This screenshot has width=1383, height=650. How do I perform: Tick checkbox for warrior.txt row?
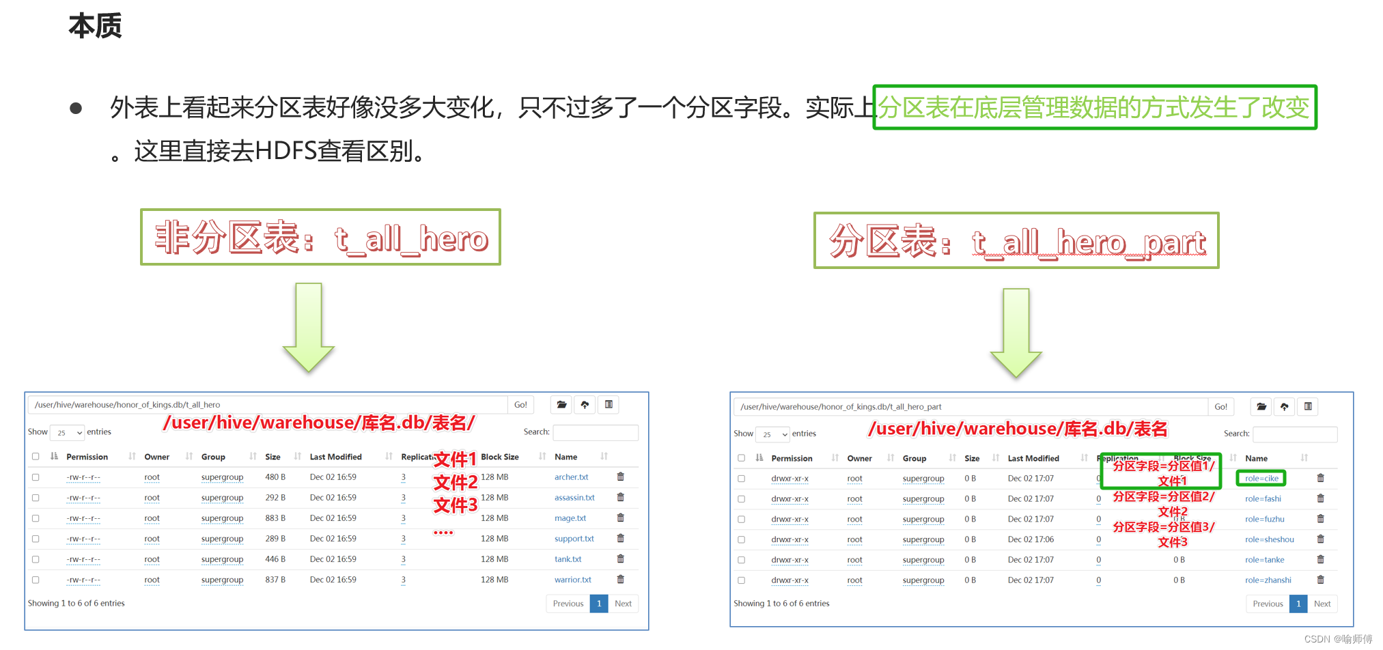(x=36, y=580)
